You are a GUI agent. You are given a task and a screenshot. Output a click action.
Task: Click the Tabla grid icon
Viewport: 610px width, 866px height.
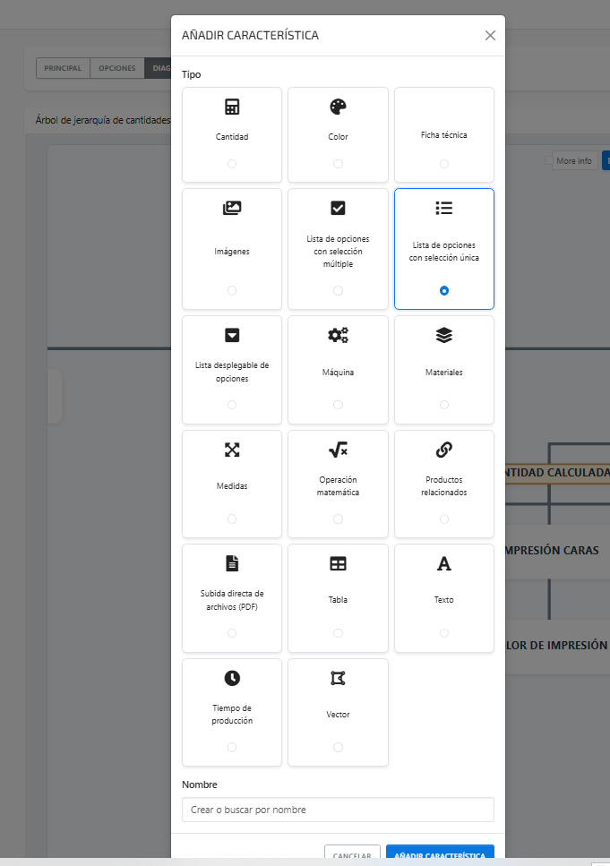pyautogui.click(x=339, y=563)
